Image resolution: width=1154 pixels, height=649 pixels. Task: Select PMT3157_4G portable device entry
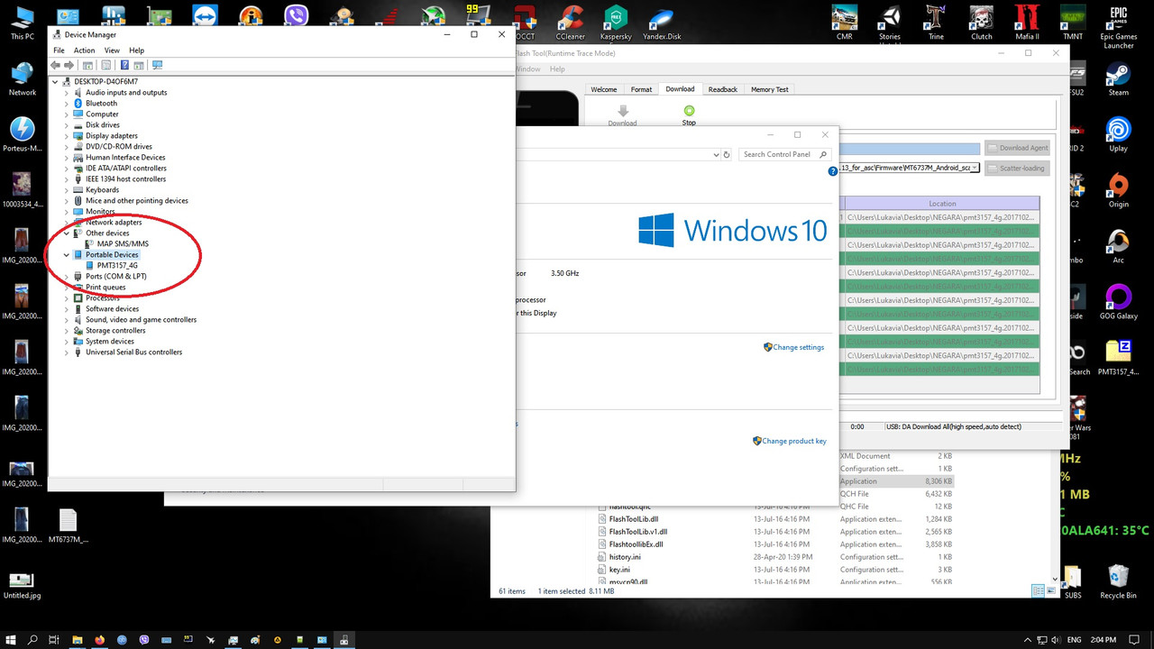click(117, 266)
